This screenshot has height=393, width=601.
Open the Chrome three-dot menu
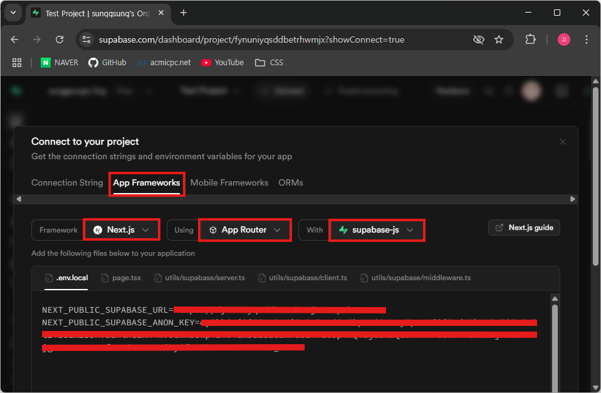click(587, 39)
